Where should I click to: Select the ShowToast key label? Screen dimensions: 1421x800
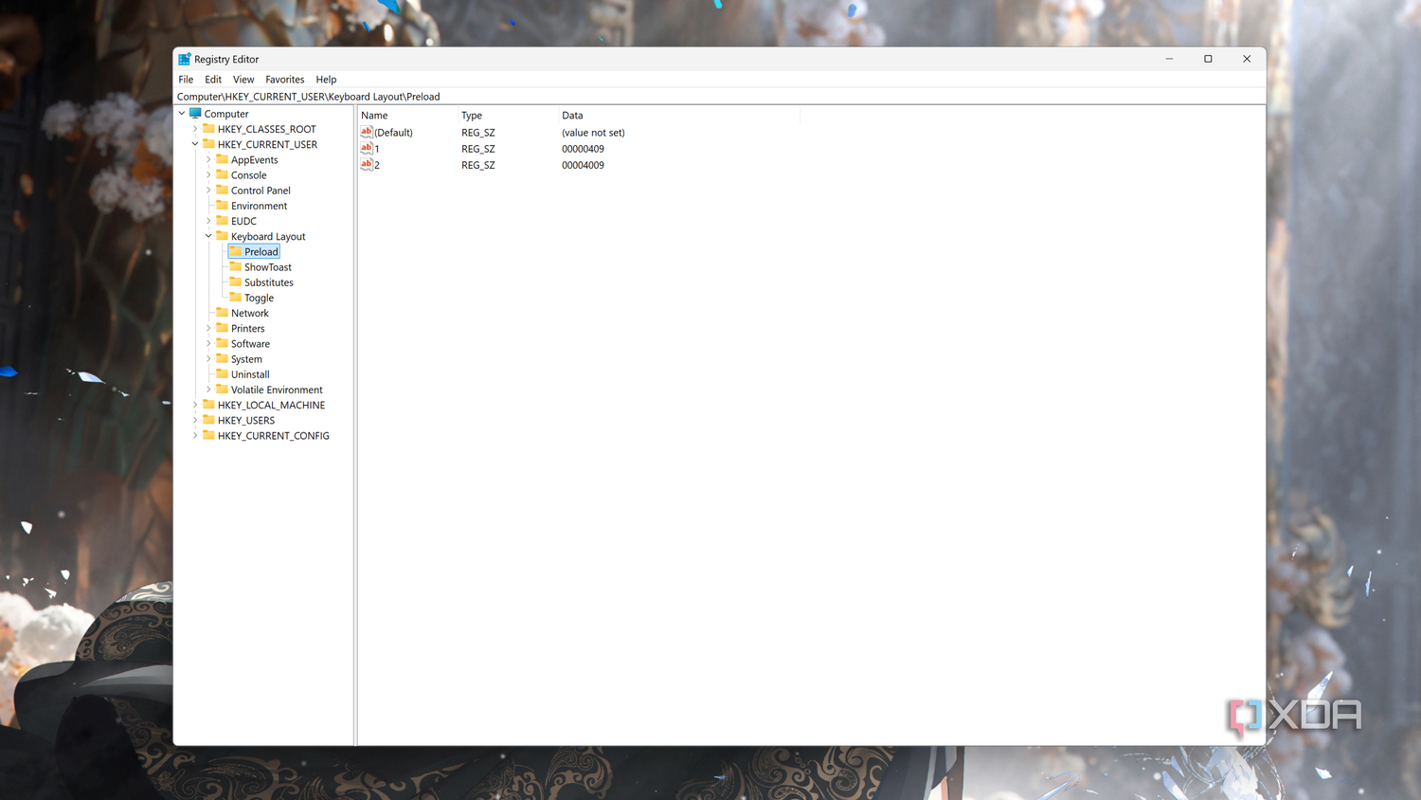tap(268, 267)
